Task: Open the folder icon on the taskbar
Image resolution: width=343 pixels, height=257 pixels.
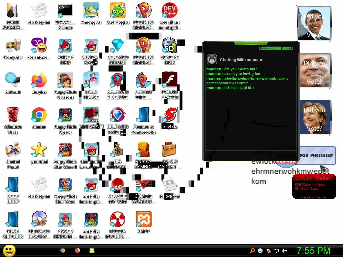Action: click(92, 250)
